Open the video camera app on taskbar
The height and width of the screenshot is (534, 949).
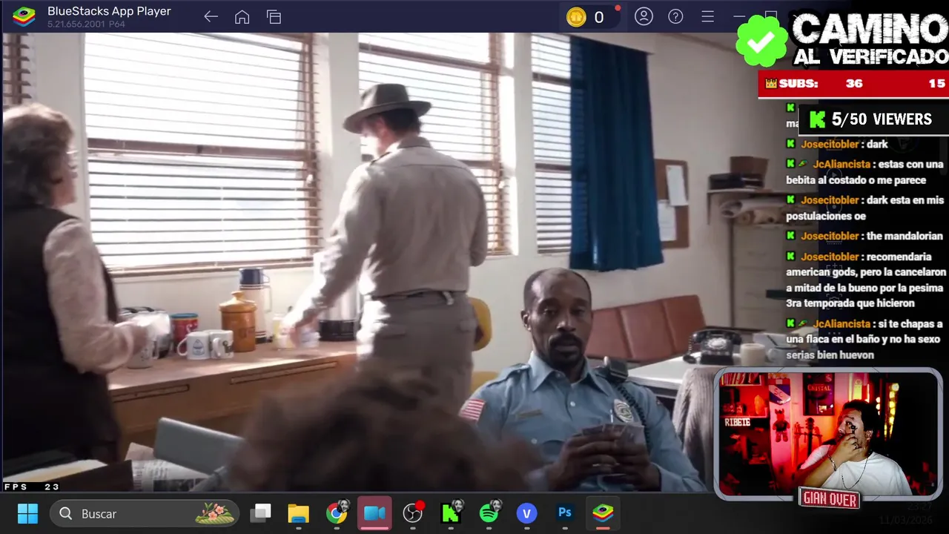[374, 513]
